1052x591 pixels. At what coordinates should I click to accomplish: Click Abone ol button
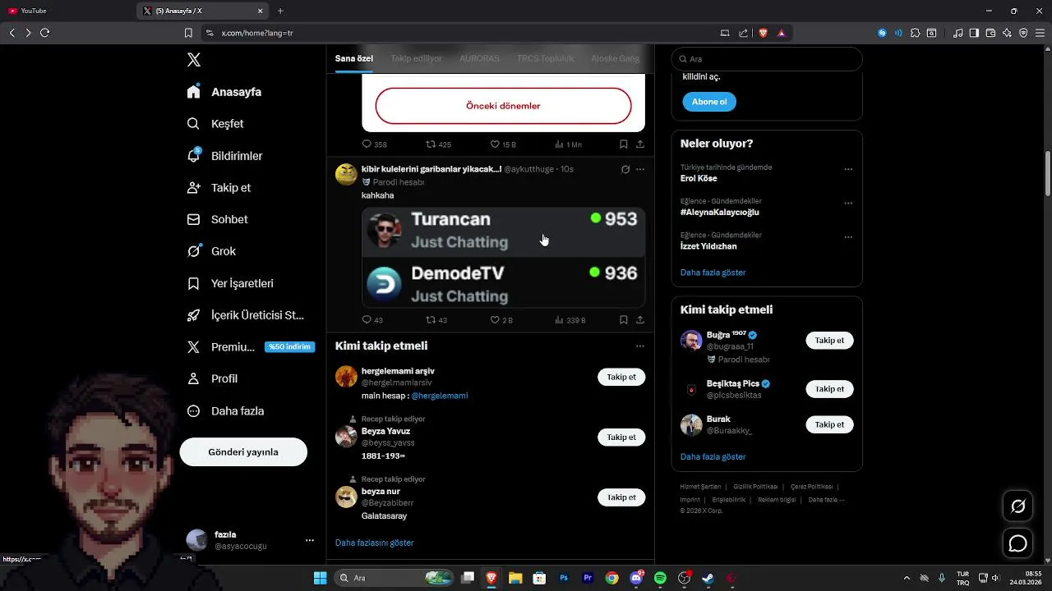coord(709,102)
